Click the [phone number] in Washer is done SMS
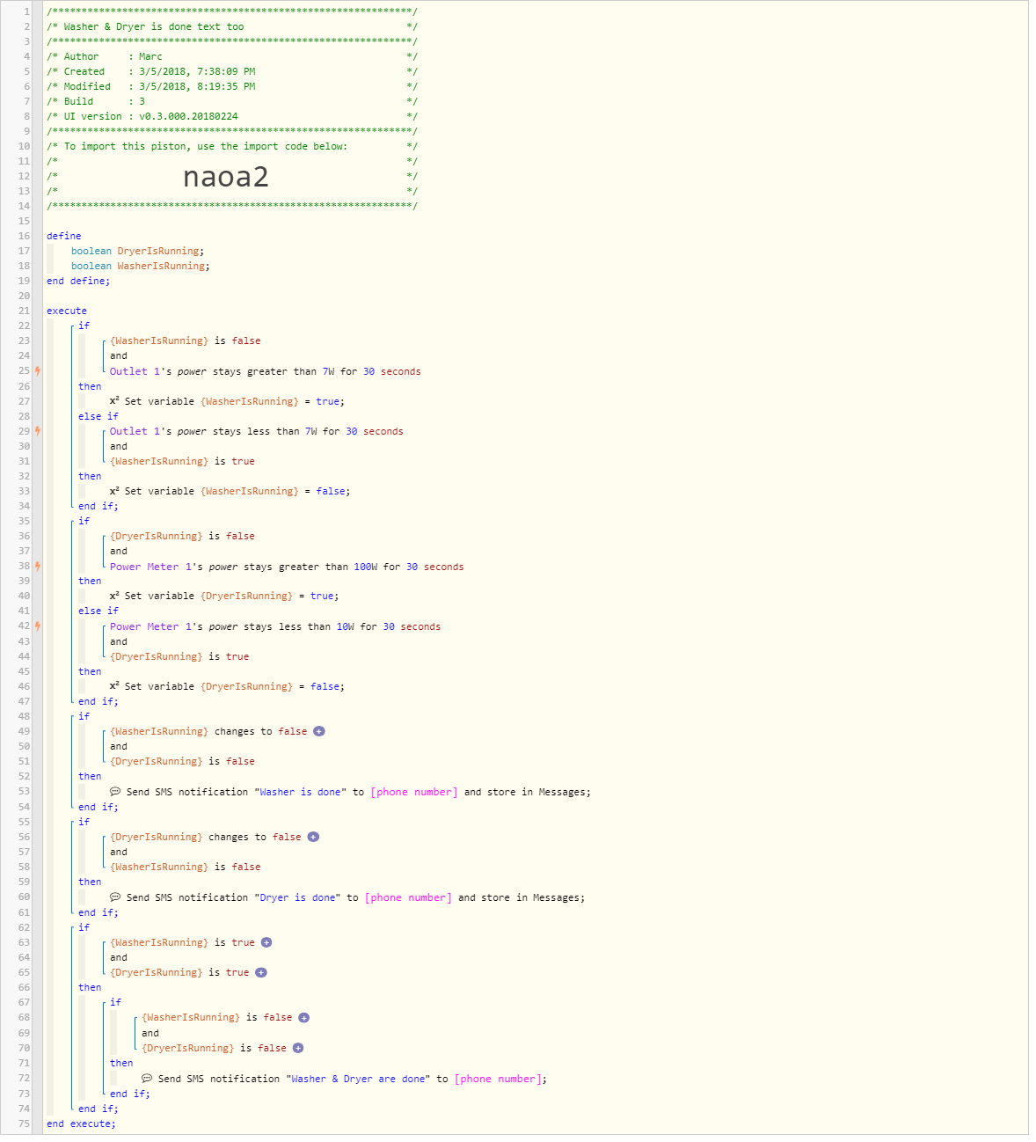This screenshot has width=1036, height=1142. pos(414,792)
